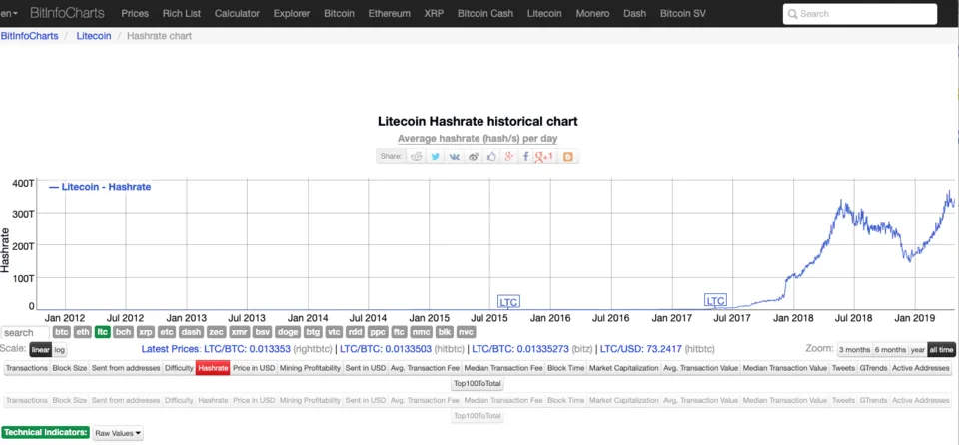959x445 pixels.
Task: Switch chart scale to log
Action: click(59, 349)
